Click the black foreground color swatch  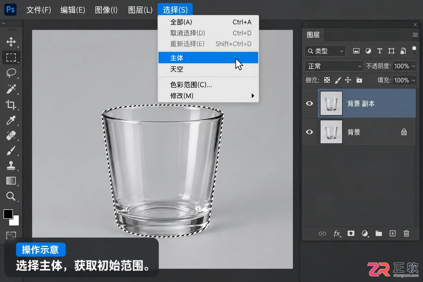point(8,214)
